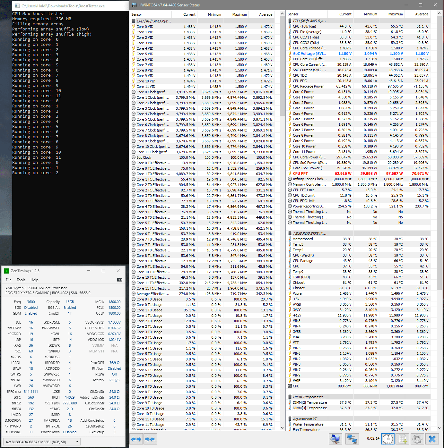Click the HWiNFO64 title bar icon
Viewport: 444px width, 448px height.
point(134,5)
